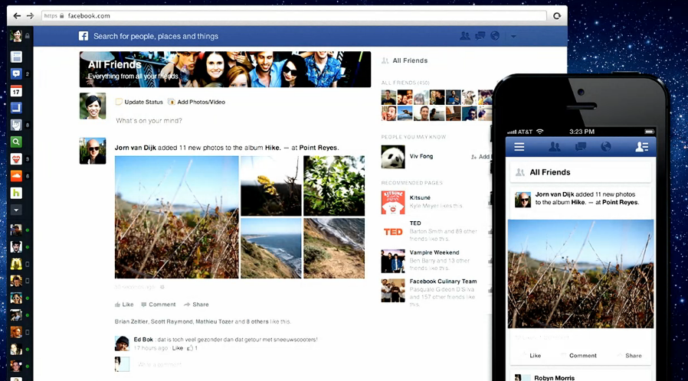Open the messages icon in desktop header
This screenshot has height=381, width=688.
tap(480, 36)
